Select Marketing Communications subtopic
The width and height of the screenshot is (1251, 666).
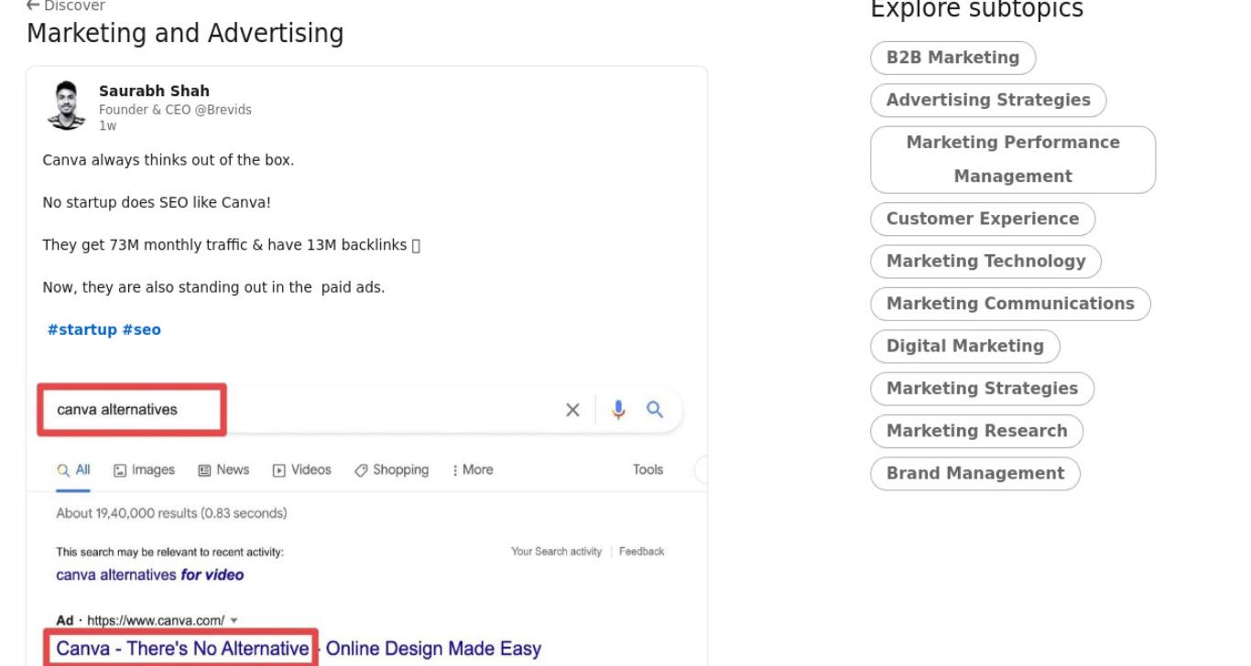[x=1010, y=304]
